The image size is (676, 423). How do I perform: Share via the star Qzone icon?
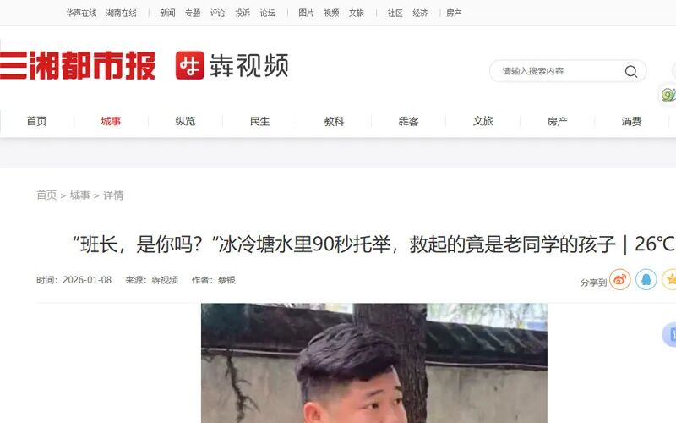pos(669,279)
